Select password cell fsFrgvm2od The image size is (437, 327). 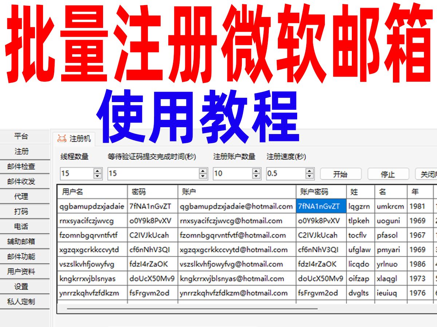[153, 293]
